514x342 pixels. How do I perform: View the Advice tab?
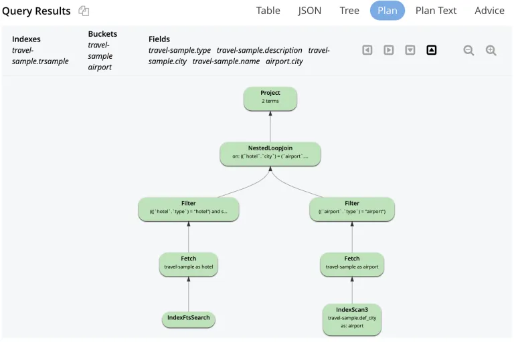490,11
